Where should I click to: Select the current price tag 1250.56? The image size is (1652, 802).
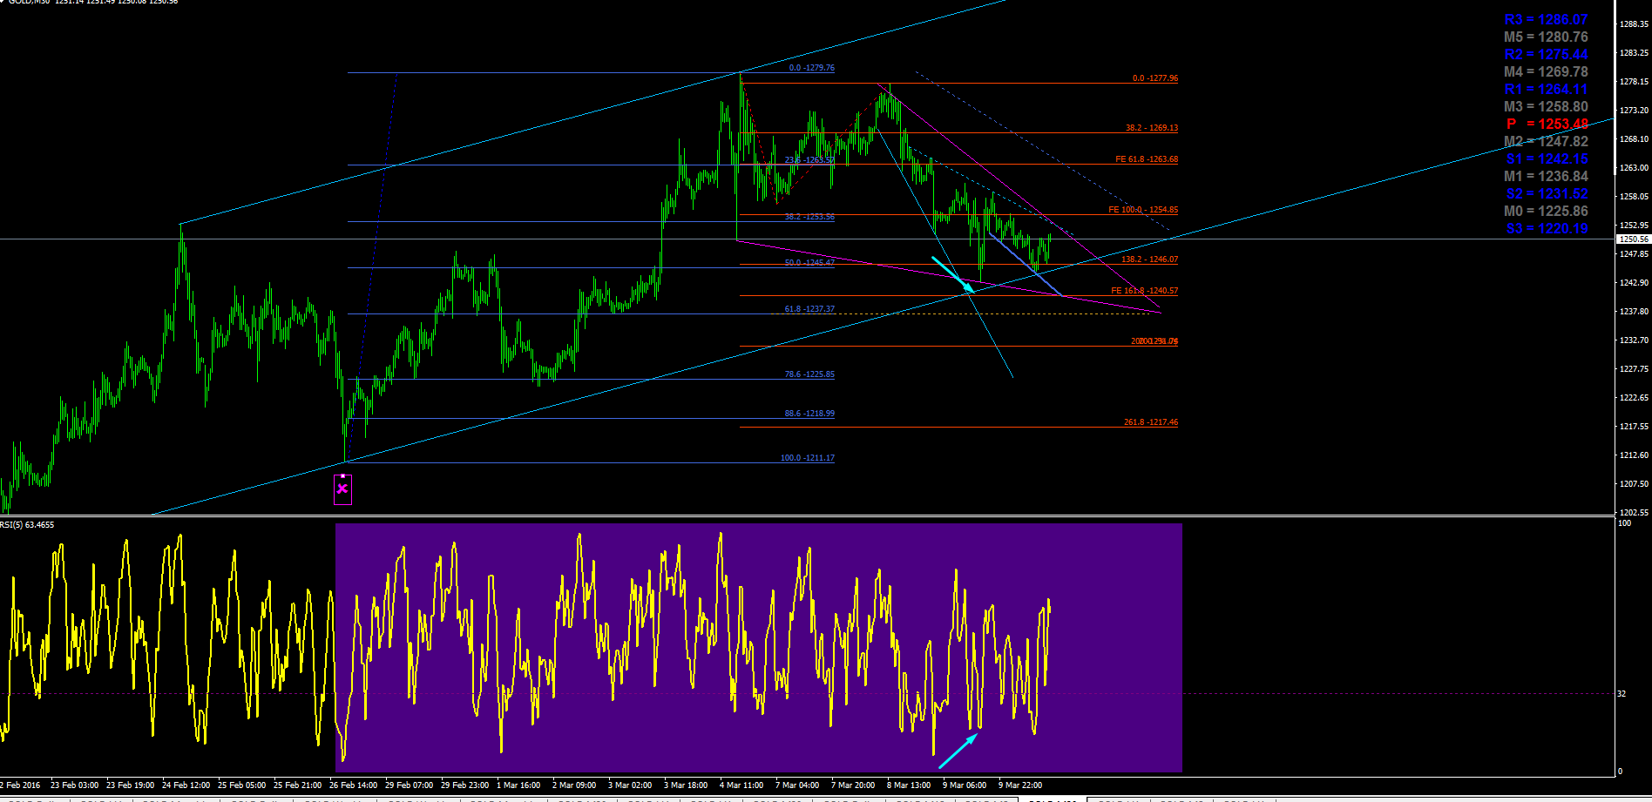click(1634, 239)
